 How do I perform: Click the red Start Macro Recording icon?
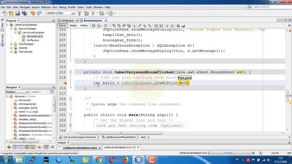click(167, 26)
